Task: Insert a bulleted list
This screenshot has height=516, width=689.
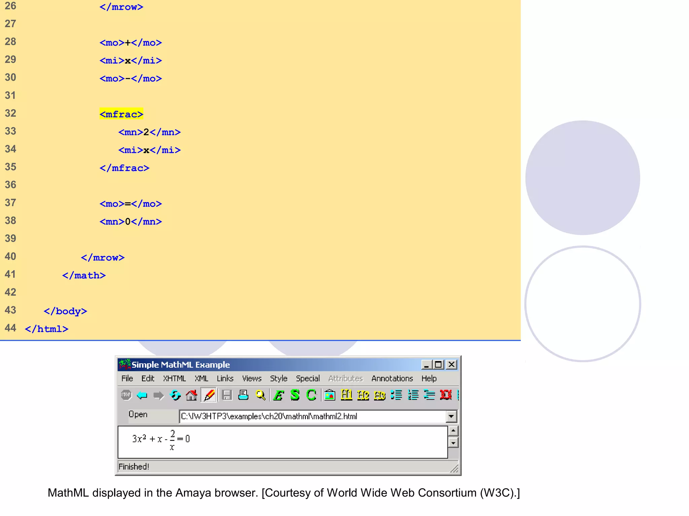Action: 396,395
